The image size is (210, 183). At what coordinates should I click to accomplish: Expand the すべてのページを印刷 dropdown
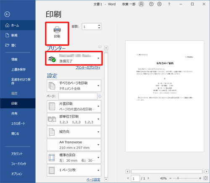click(74, 86)
